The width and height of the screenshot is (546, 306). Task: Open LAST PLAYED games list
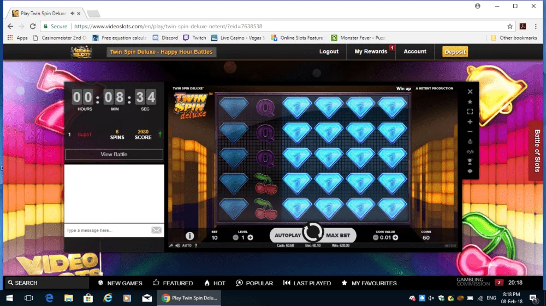point(307,283)
